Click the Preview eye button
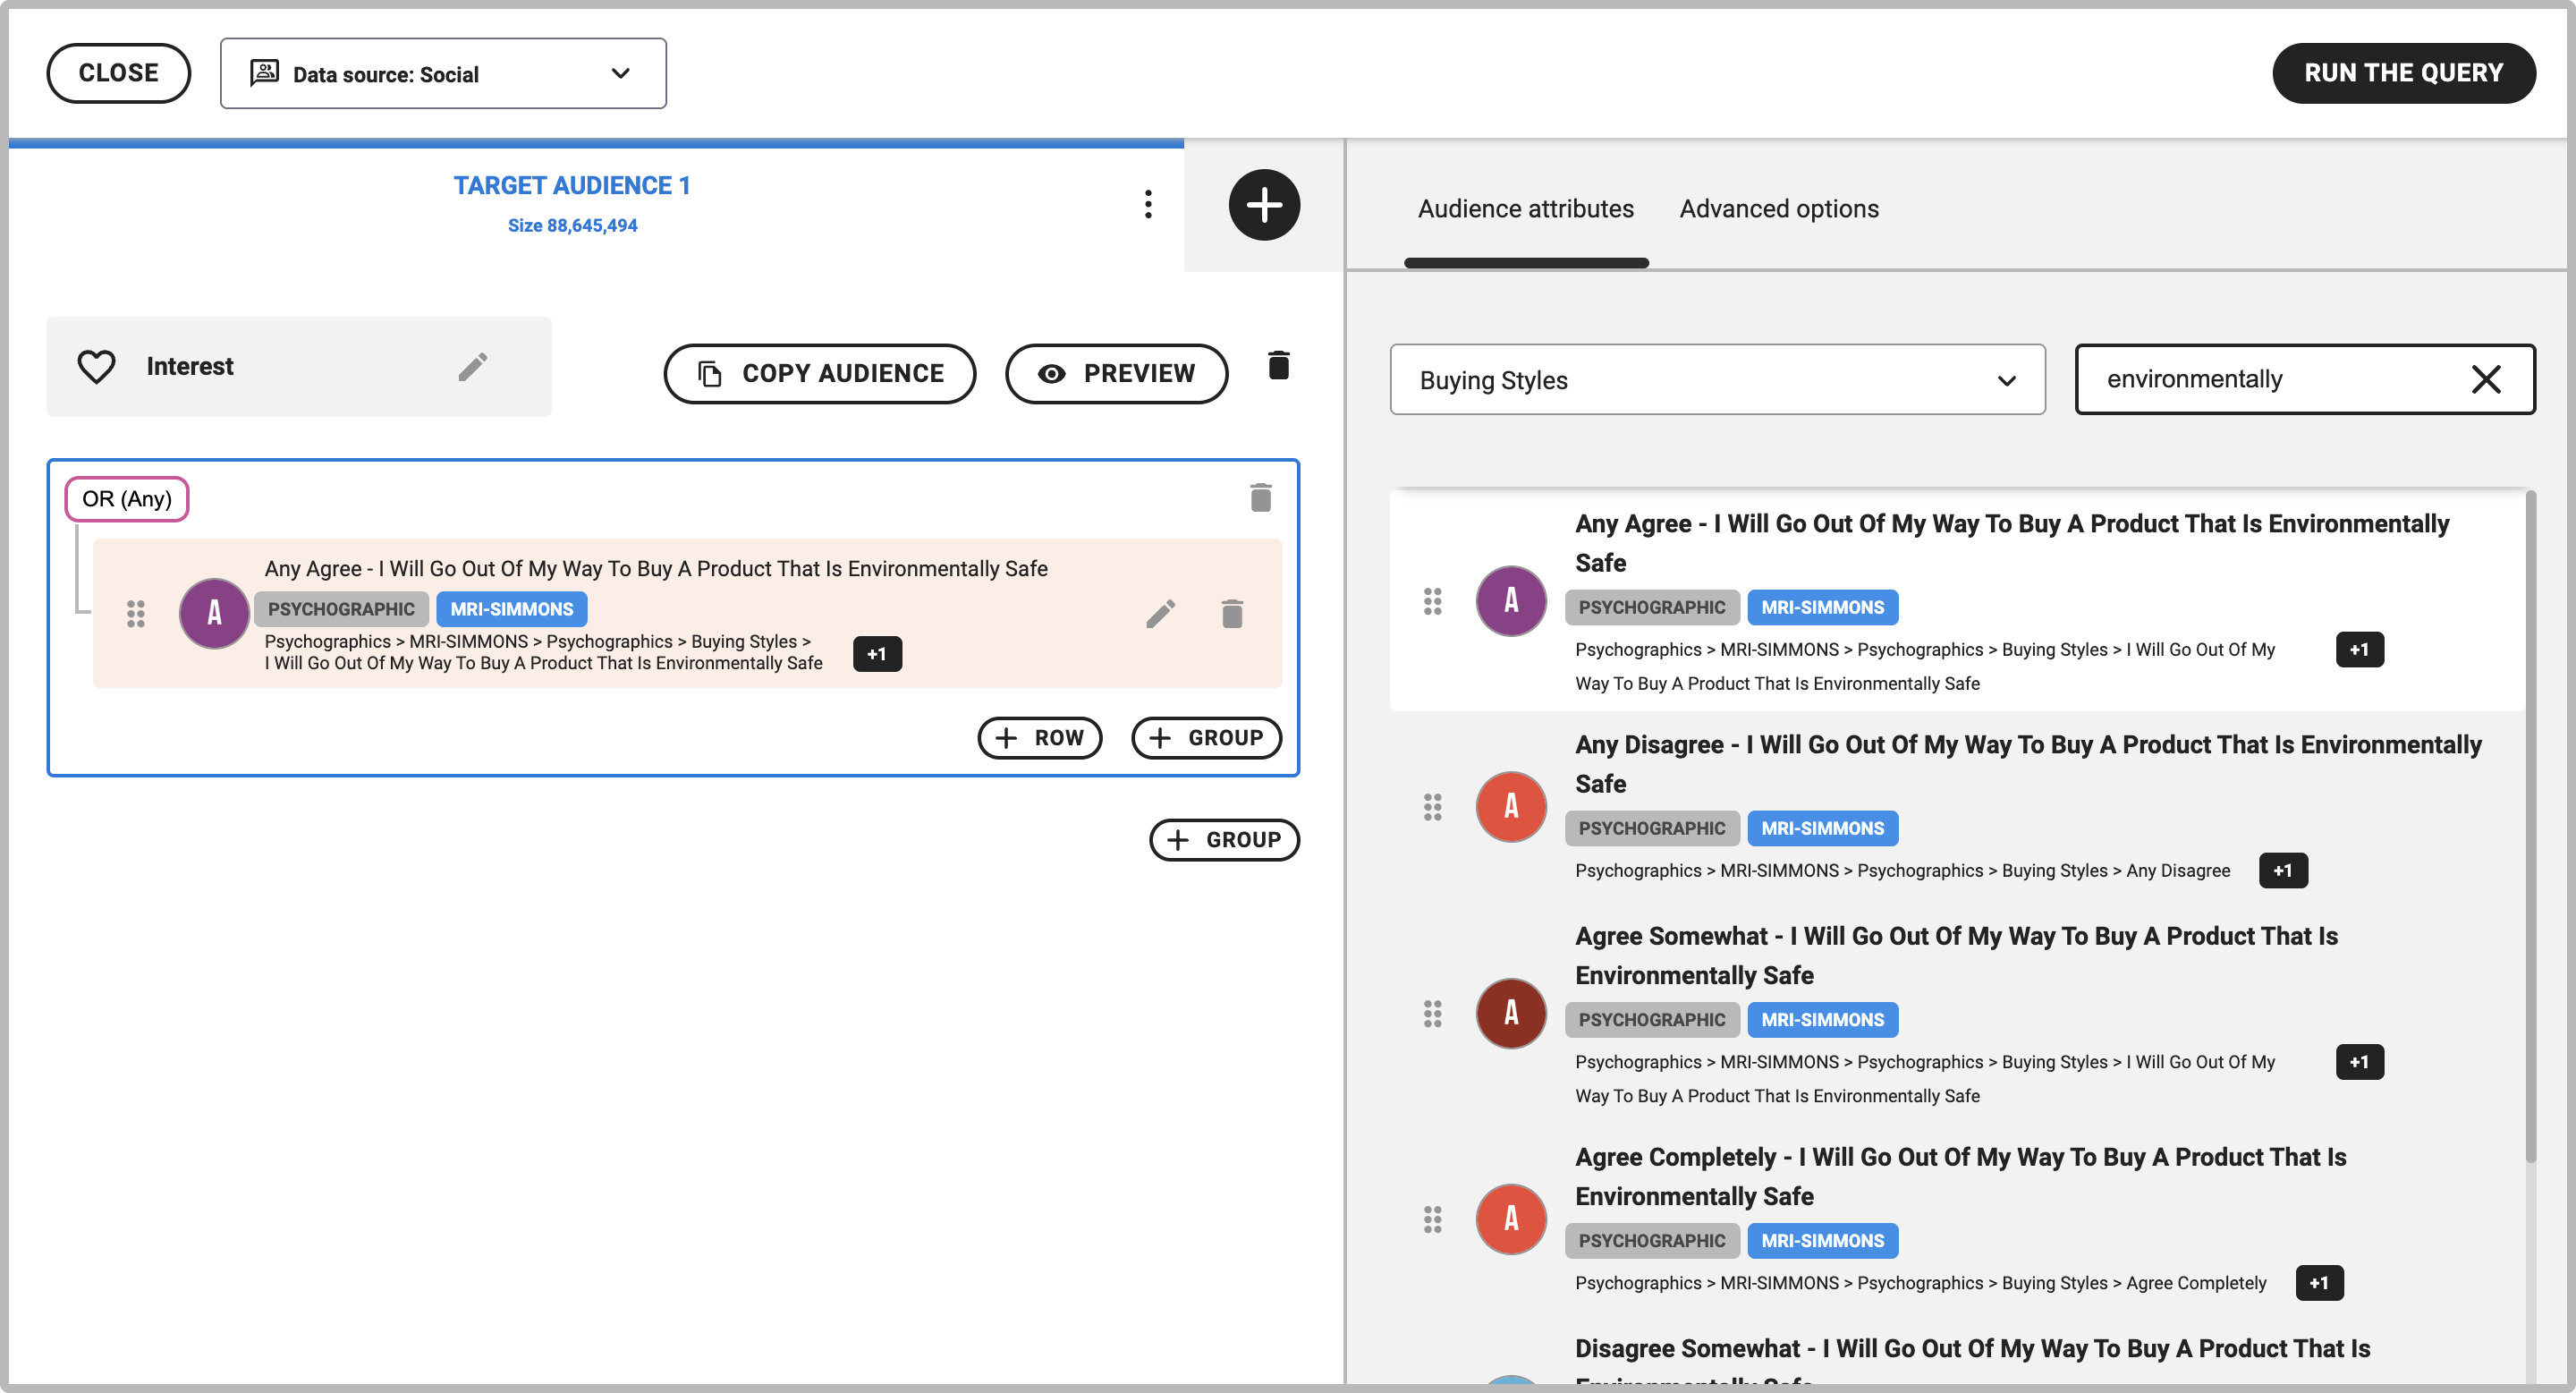Viewport: 2576px width, 1393px height. [x=1116, y=373]
